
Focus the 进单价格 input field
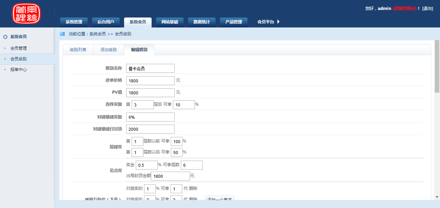150,81
